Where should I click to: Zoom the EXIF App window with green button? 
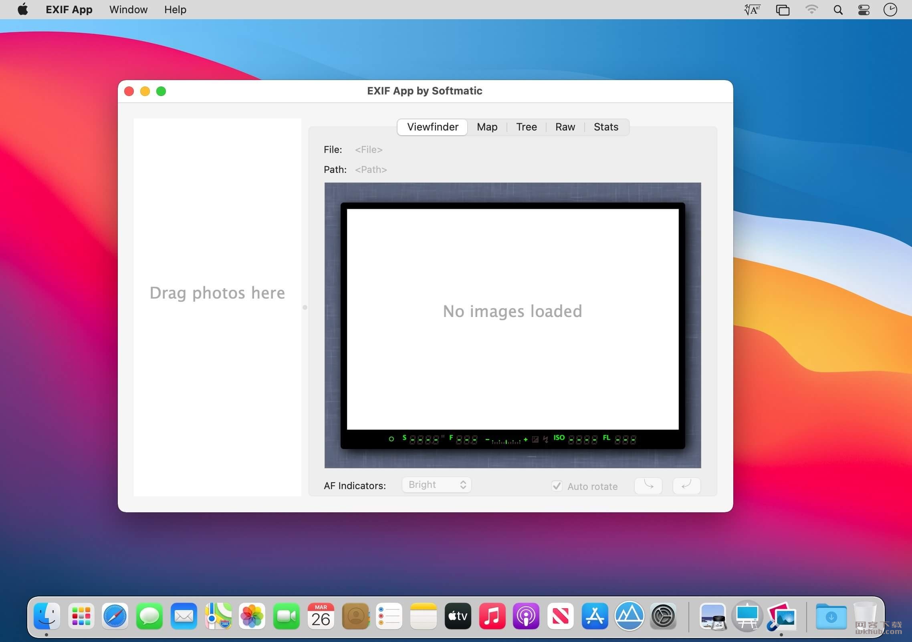pyautogui.click(x=161, y=91)
